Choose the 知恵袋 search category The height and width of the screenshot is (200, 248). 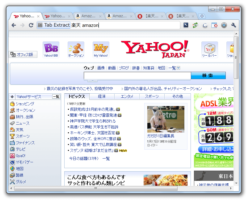(149, 68)
